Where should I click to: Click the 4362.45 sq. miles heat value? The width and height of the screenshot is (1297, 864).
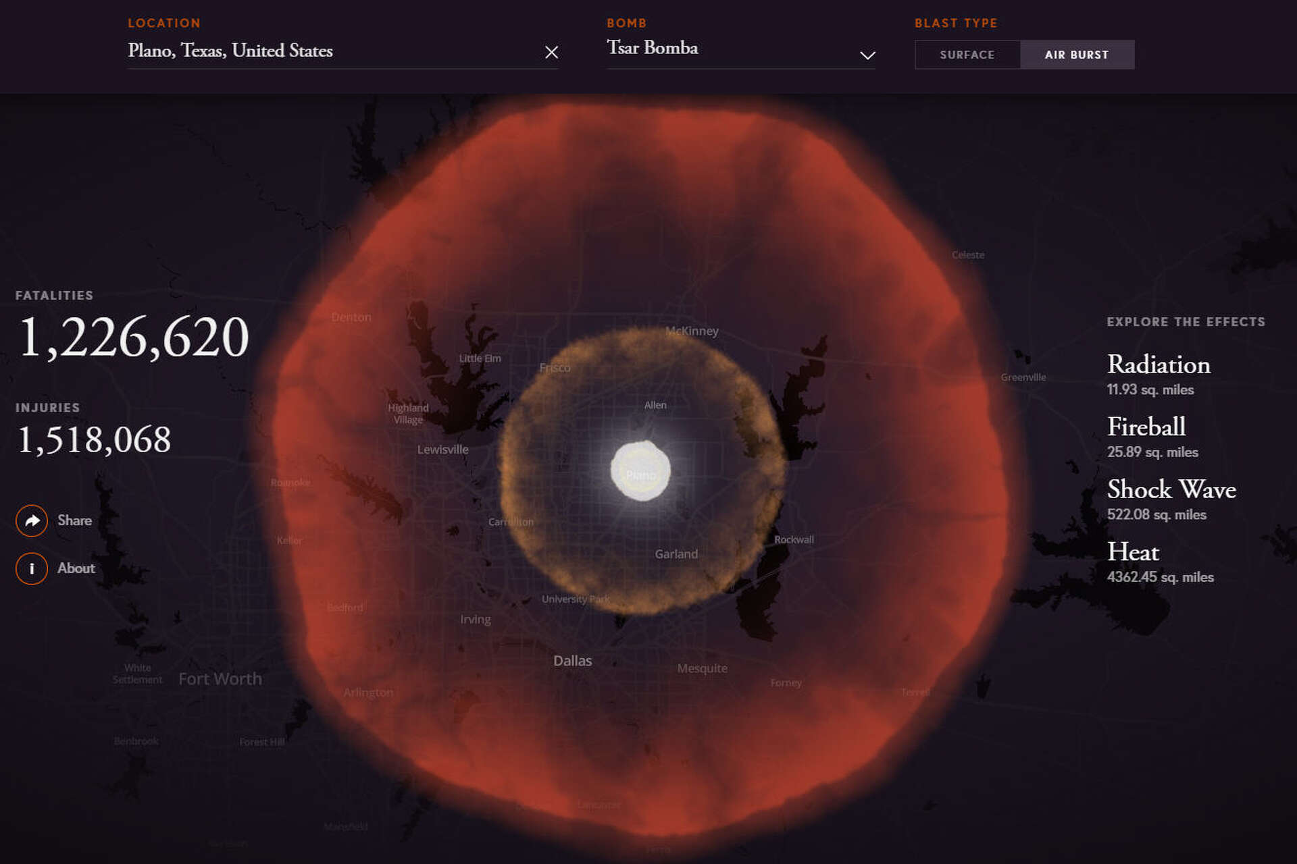1160,577
